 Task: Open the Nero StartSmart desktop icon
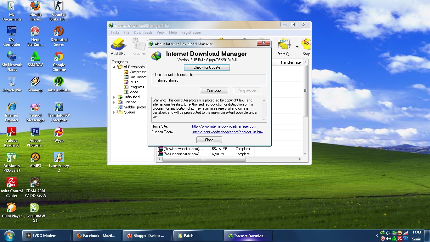click(35, 36)
